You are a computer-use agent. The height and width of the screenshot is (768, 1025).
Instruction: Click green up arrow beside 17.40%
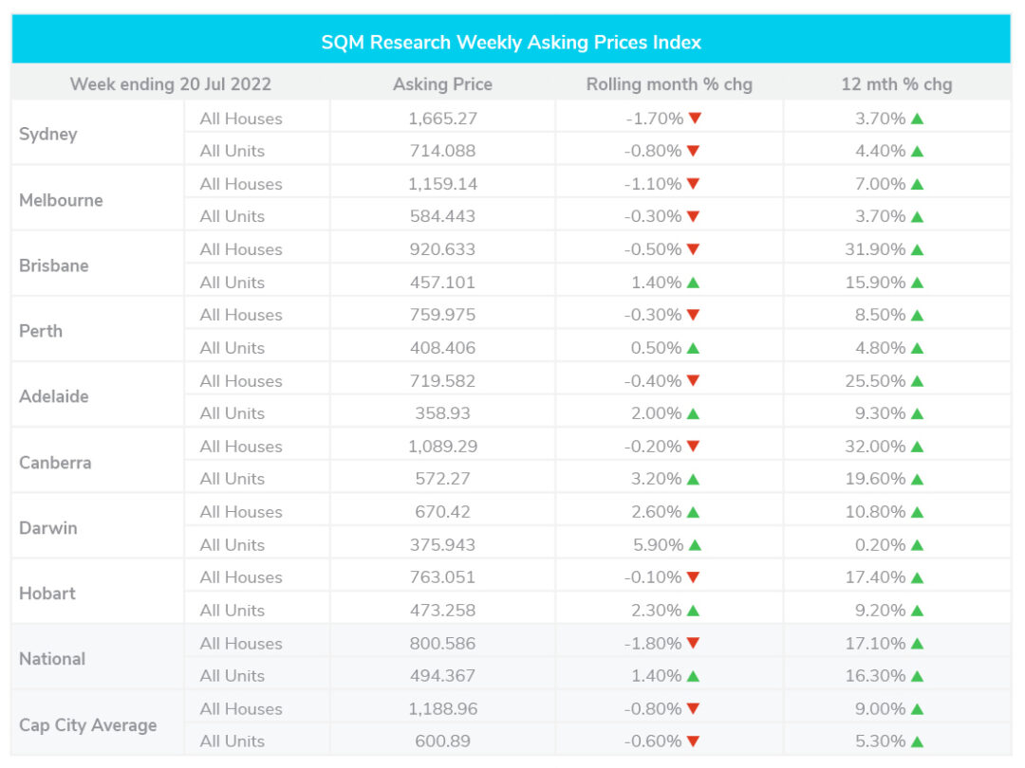pos(917,577)
